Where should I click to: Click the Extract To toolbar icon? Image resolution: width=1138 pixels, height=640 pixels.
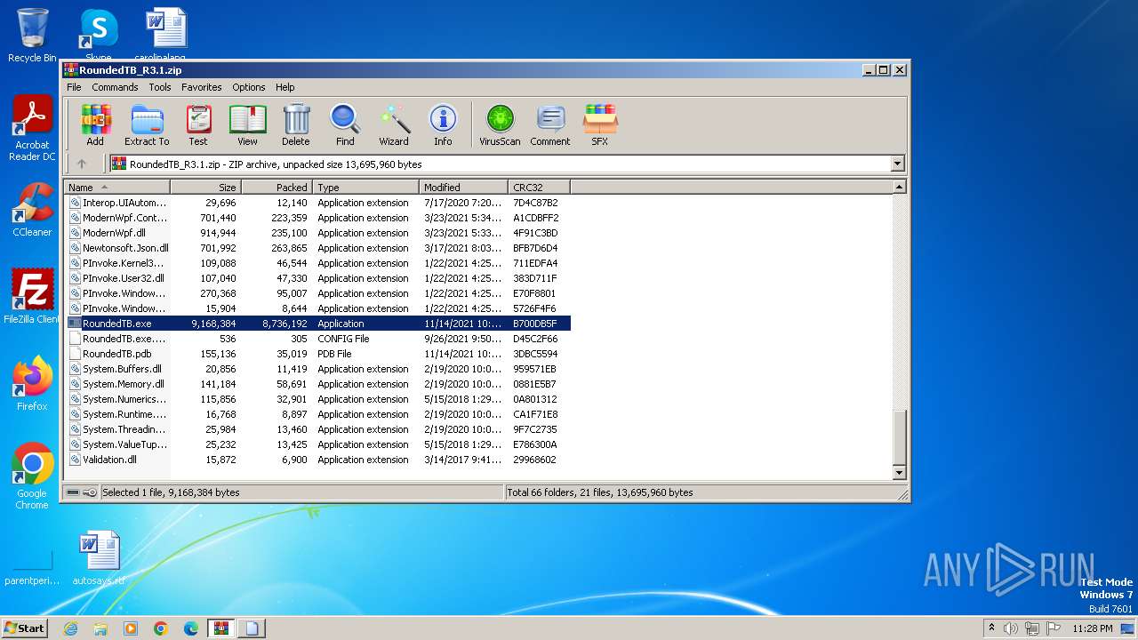click(147, 124)
